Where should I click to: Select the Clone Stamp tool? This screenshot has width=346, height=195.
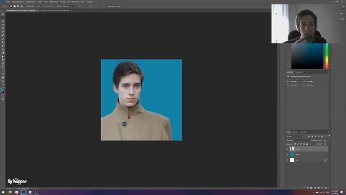[x=3, y=42]
